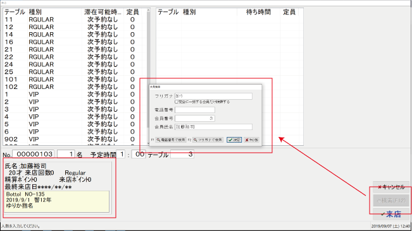Focus the 予定時間 hour field
The image size is (412, 231).
point(121,154)
